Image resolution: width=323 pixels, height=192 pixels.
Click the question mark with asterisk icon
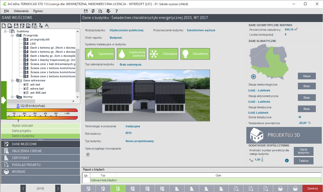click(x=41, y=26)
